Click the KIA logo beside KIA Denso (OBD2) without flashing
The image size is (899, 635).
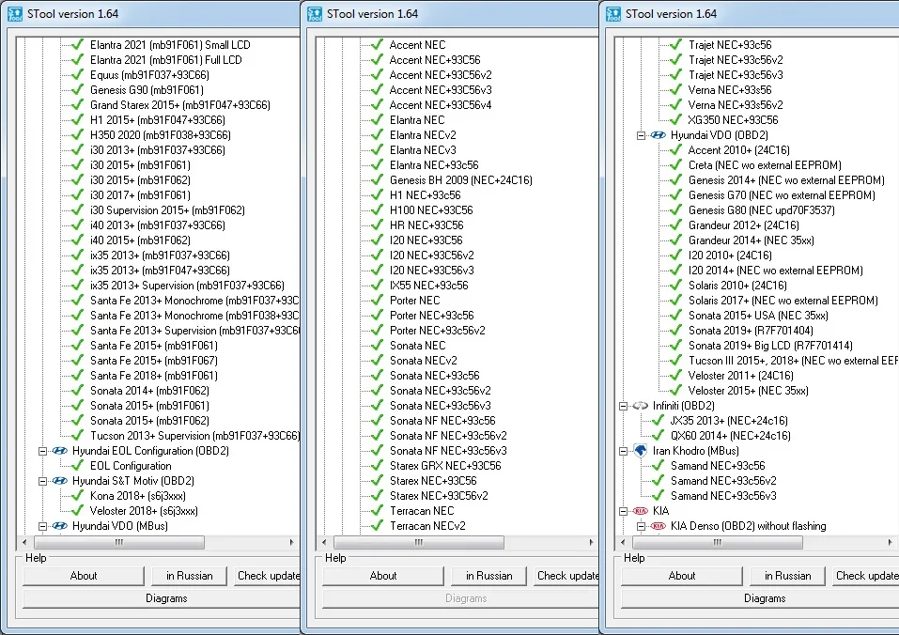pos(659,525)
